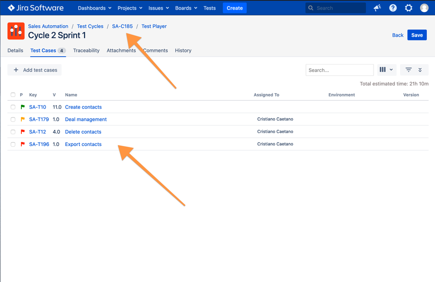The image size is (435, 282).
Task: Click the filter icon in table toolbar
Action: (408, 70)
